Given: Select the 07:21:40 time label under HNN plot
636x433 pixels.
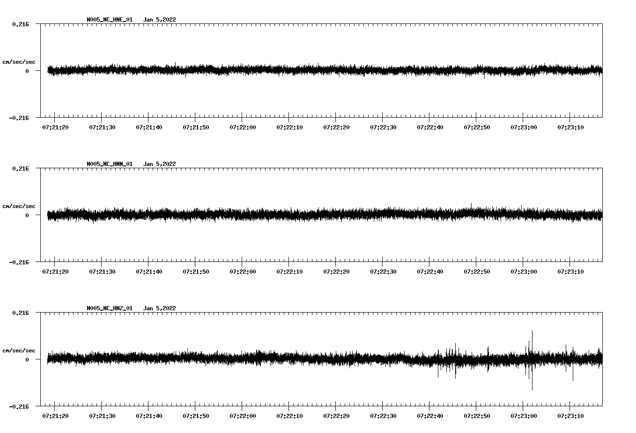Looking at the screenshot, I should pyautogui.click(x=149, y=272).
